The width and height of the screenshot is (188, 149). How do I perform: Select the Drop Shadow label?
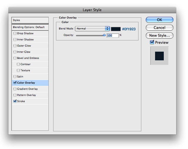tap(25, 33)
